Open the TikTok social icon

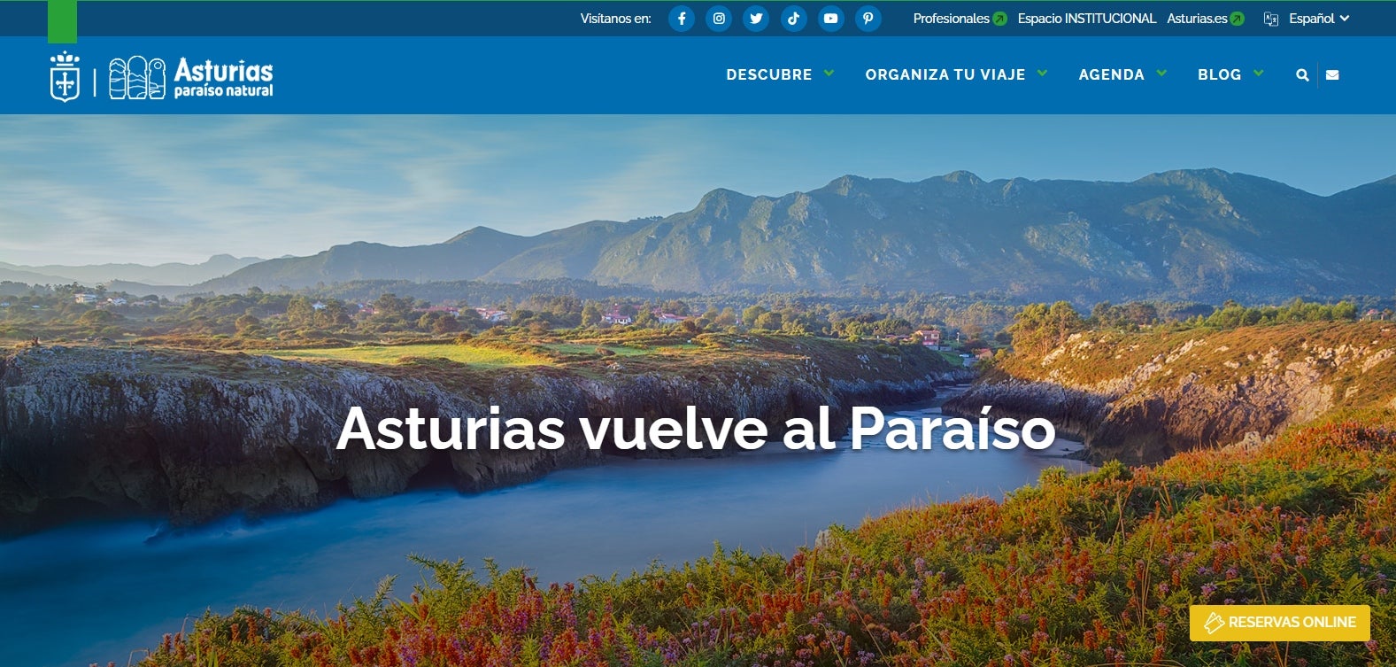794,19
